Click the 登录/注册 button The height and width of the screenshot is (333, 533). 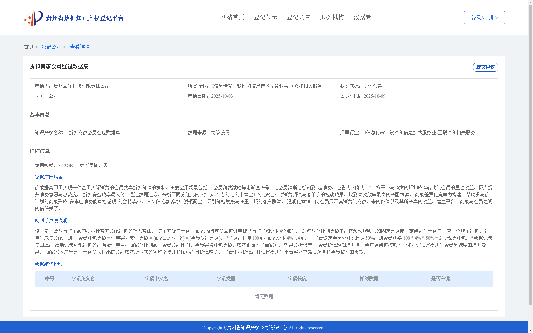pyautogui.click(x=484, y=18)
